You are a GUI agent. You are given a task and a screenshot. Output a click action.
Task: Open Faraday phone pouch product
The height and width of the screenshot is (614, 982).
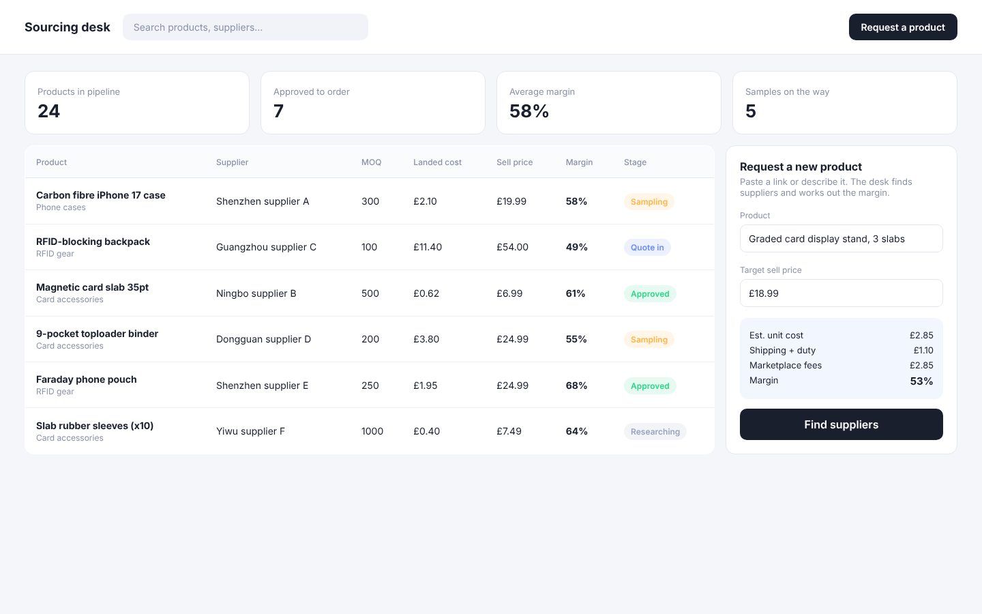tap(86, 379)
